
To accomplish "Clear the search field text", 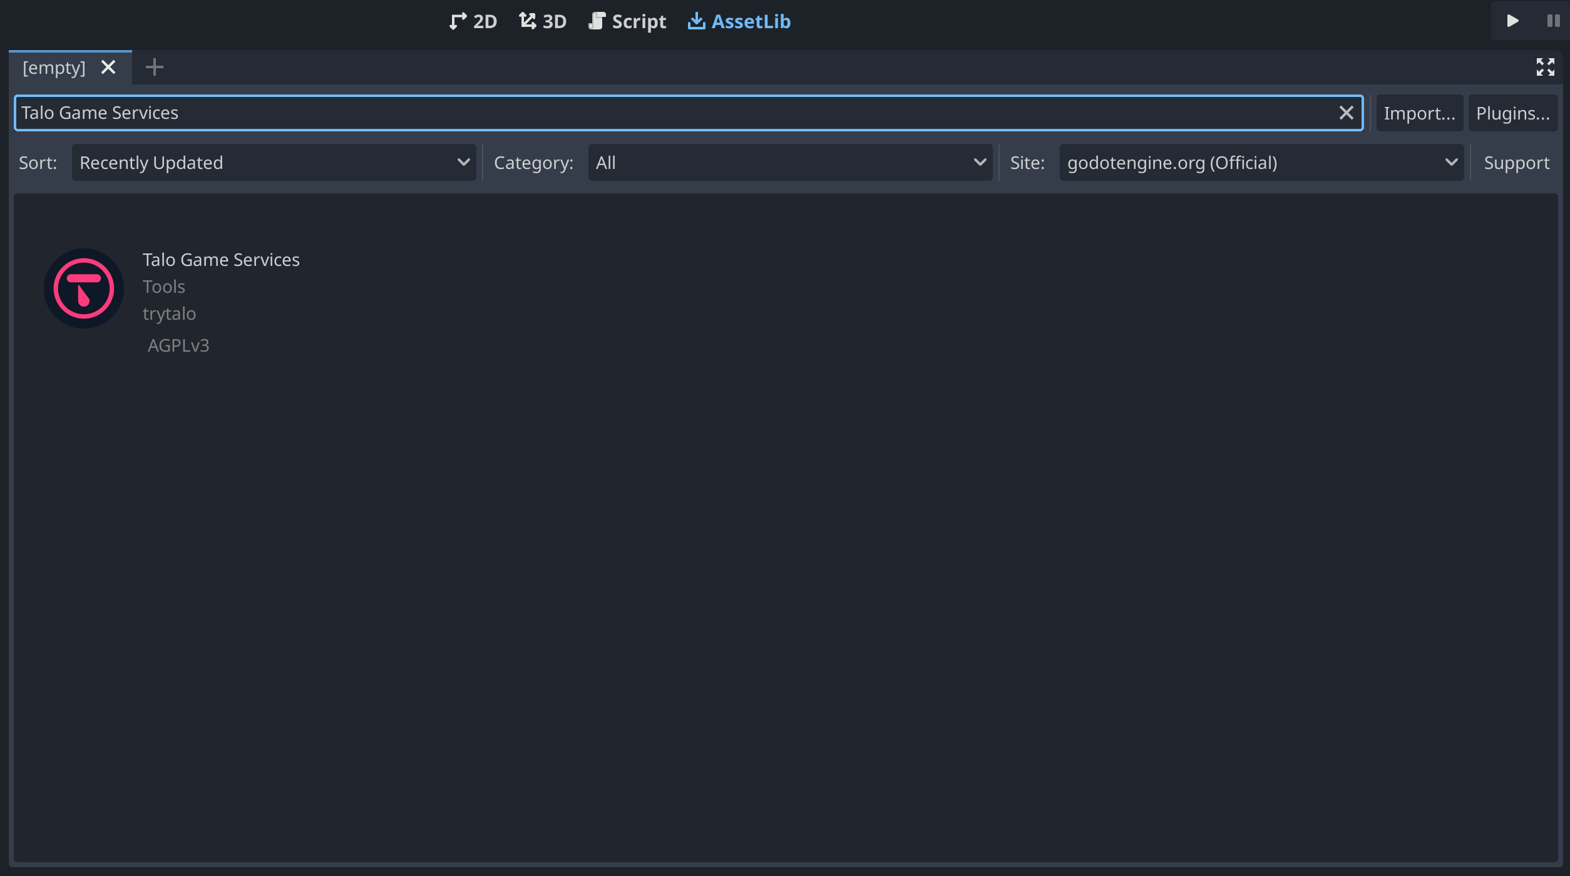I will [1346, 113].
